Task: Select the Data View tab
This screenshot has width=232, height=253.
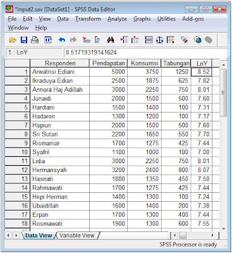Action: [x=39, y=235]
